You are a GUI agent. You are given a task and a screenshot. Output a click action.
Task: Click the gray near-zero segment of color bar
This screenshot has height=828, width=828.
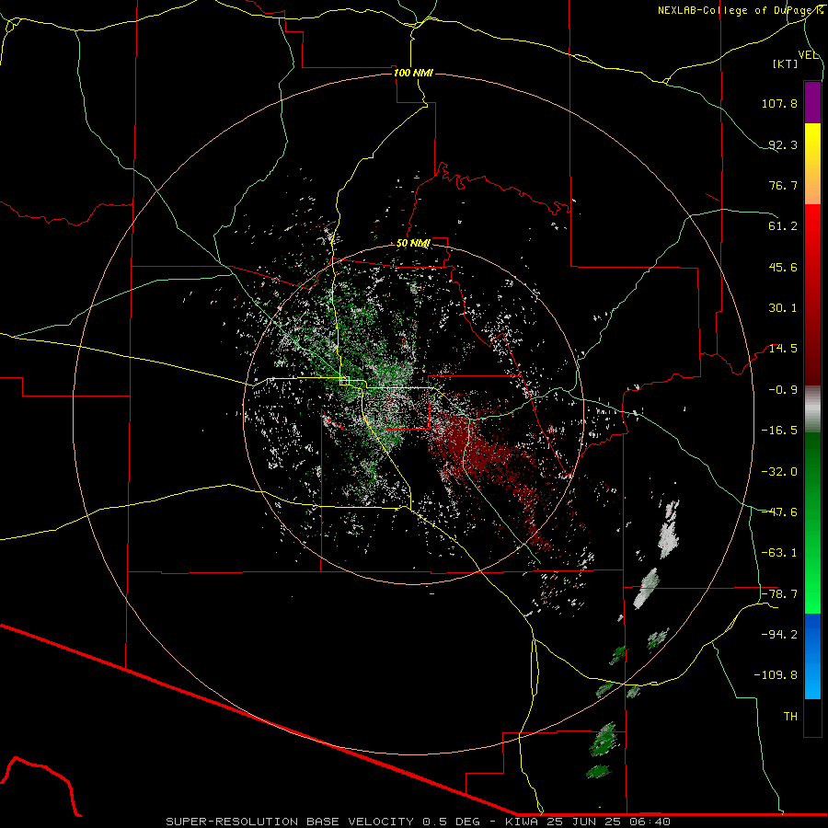812,409
